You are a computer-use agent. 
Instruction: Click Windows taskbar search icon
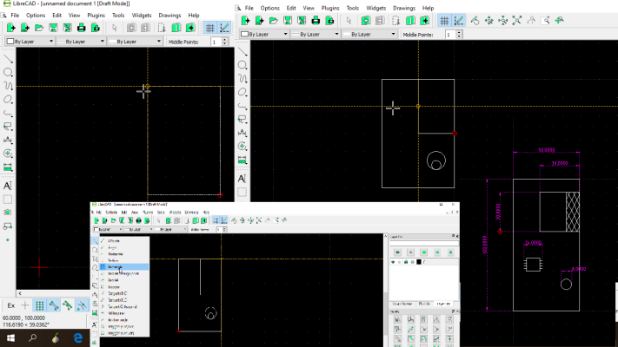click(x=33, y=338)
